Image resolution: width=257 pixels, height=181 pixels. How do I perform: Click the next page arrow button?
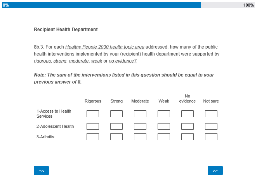[x=215, y=171]
